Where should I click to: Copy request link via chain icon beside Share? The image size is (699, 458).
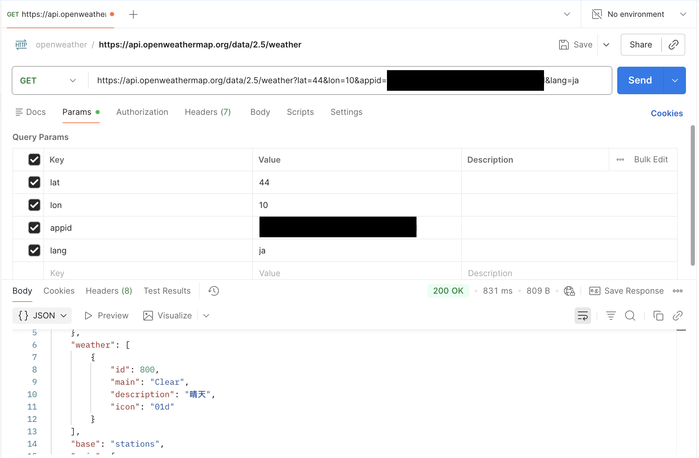673,45
